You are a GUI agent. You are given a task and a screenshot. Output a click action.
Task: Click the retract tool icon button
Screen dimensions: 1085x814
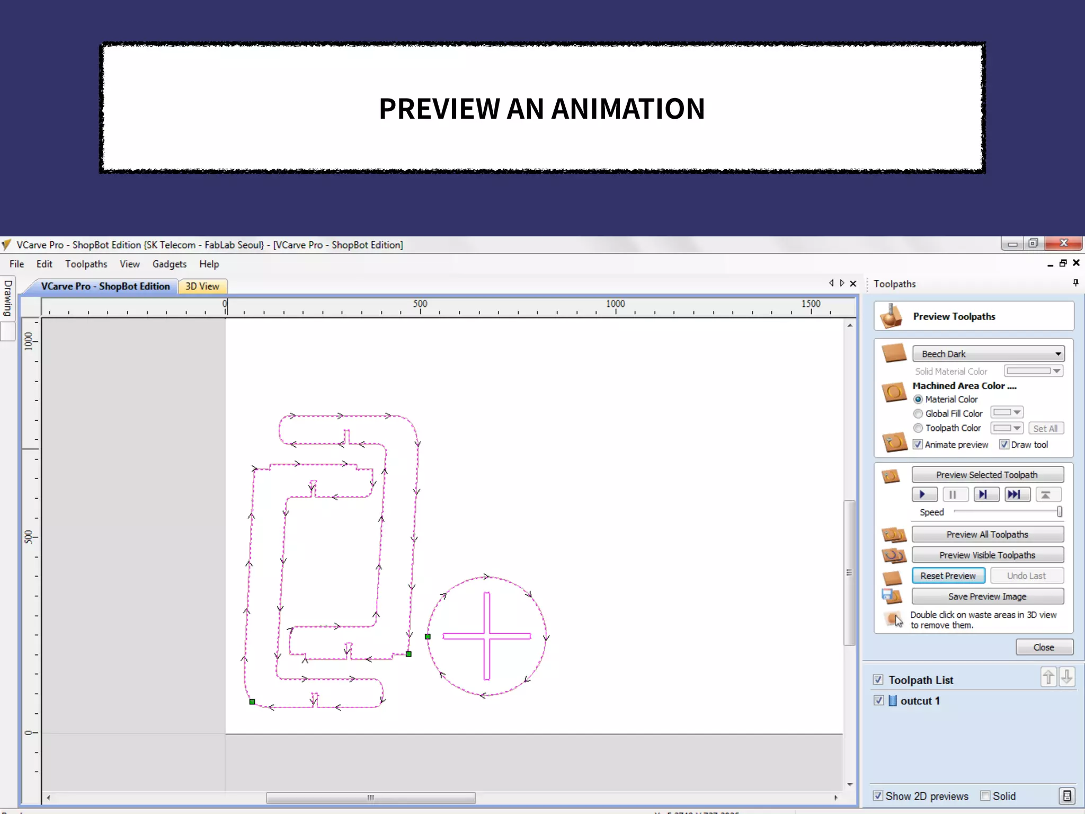pos(1047,494)
